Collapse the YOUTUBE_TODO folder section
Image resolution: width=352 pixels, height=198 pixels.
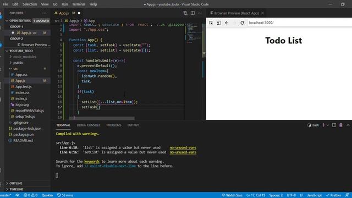[x=28, y=51]
